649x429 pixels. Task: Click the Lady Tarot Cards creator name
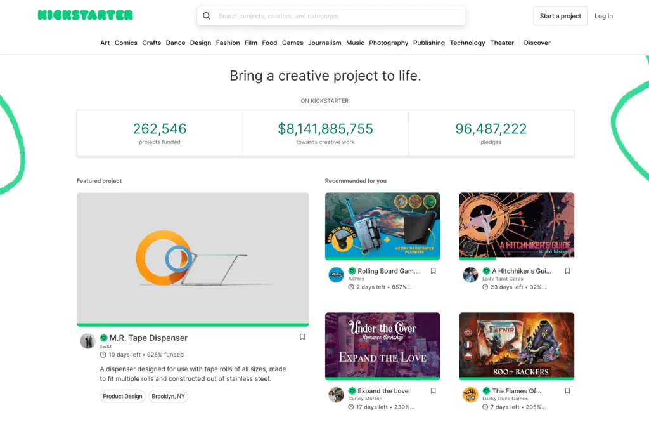pyautogui.click(x=503, y=279)
